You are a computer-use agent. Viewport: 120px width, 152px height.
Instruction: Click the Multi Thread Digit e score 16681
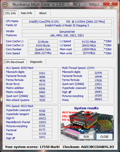coord(98,92)
